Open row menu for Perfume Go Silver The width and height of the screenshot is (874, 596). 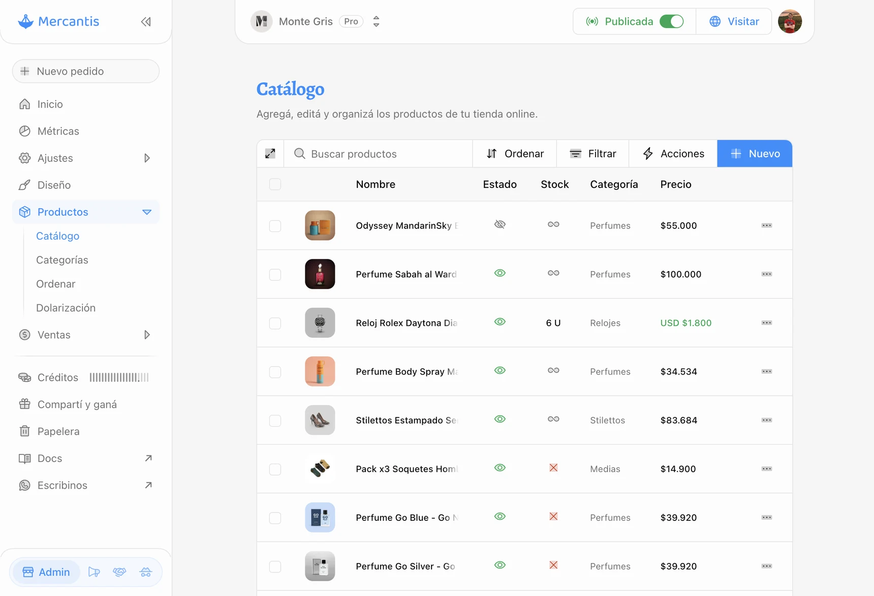[767, 566]
